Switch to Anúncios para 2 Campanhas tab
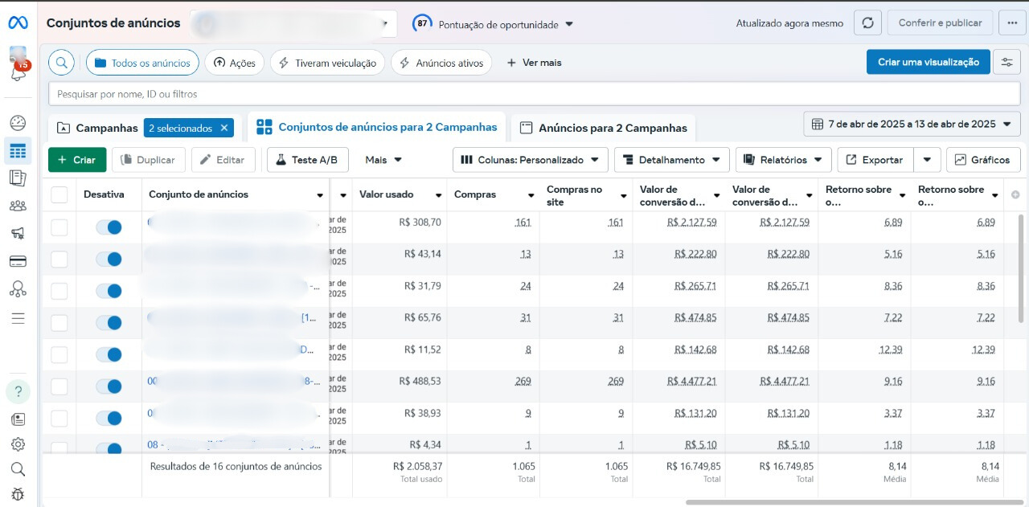 pyautogui.click(x=604, y=128)
